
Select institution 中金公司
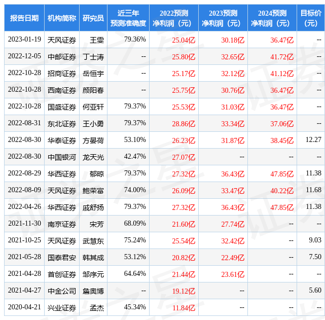pyautogui.click(x=62, y=291)
